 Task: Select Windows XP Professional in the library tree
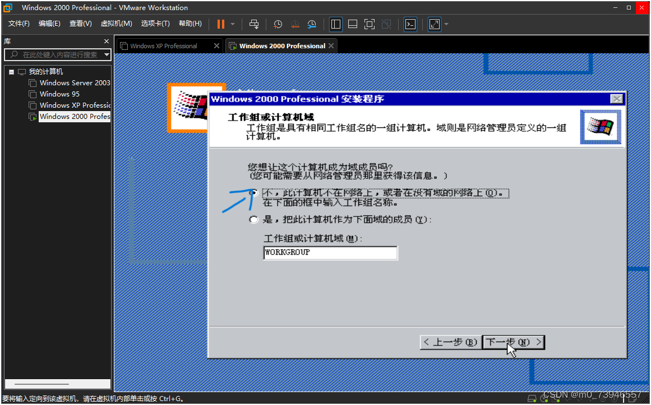75,105
